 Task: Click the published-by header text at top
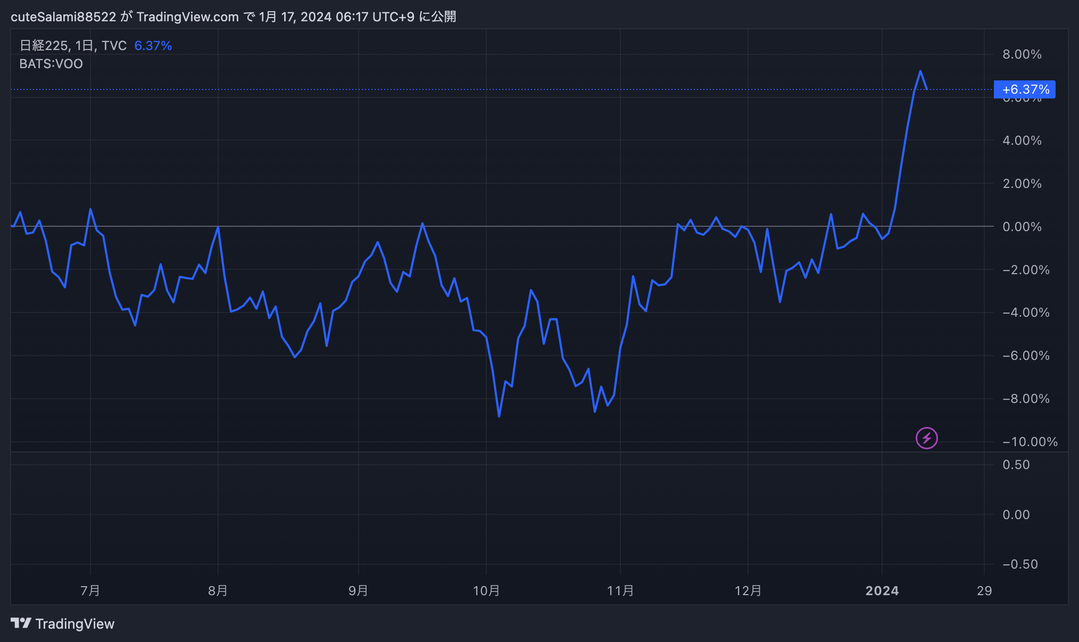(233, 17)
